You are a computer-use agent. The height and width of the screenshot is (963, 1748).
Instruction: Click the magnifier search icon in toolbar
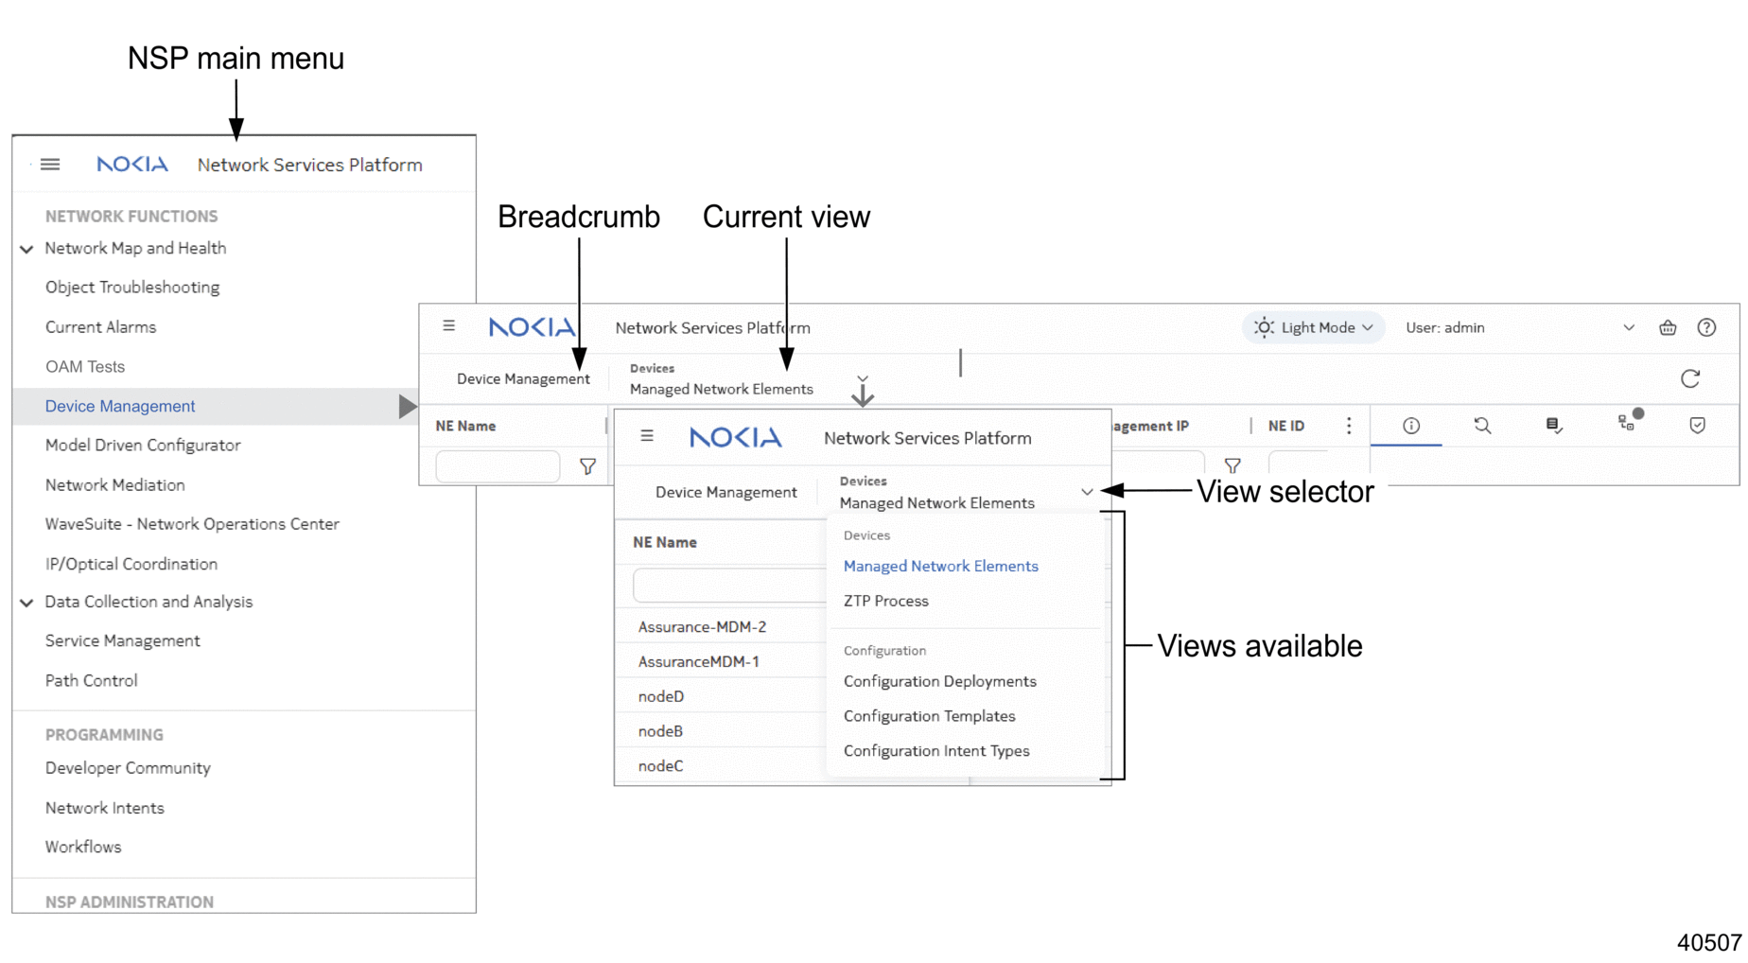click(1481, 426)
